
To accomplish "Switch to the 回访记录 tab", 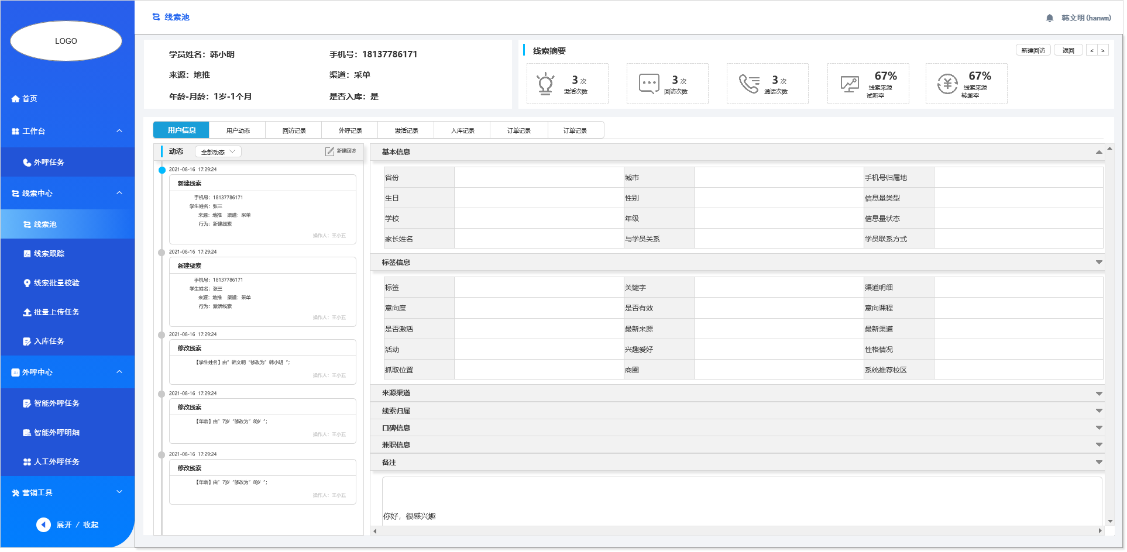I will (294, 130).
